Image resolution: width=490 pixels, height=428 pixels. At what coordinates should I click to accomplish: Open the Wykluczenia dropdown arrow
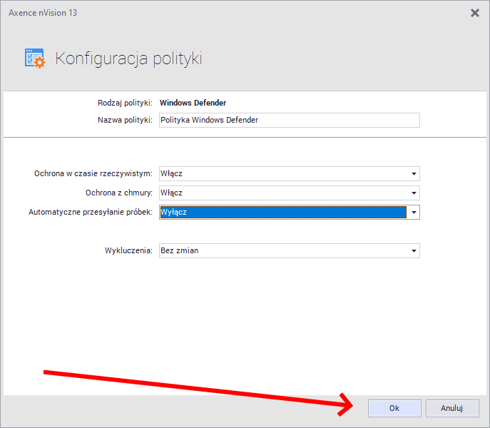[x=413, y=250]
